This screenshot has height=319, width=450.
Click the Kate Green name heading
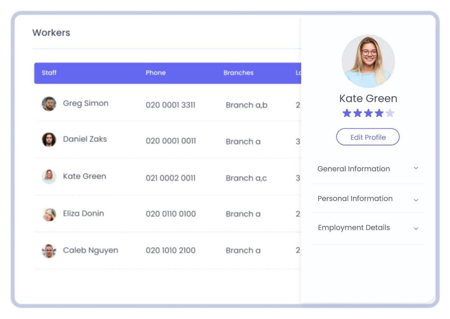[368, 98]
